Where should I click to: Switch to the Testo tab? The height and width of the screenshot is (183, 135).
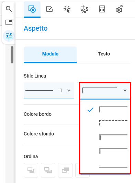pos(104,54)
